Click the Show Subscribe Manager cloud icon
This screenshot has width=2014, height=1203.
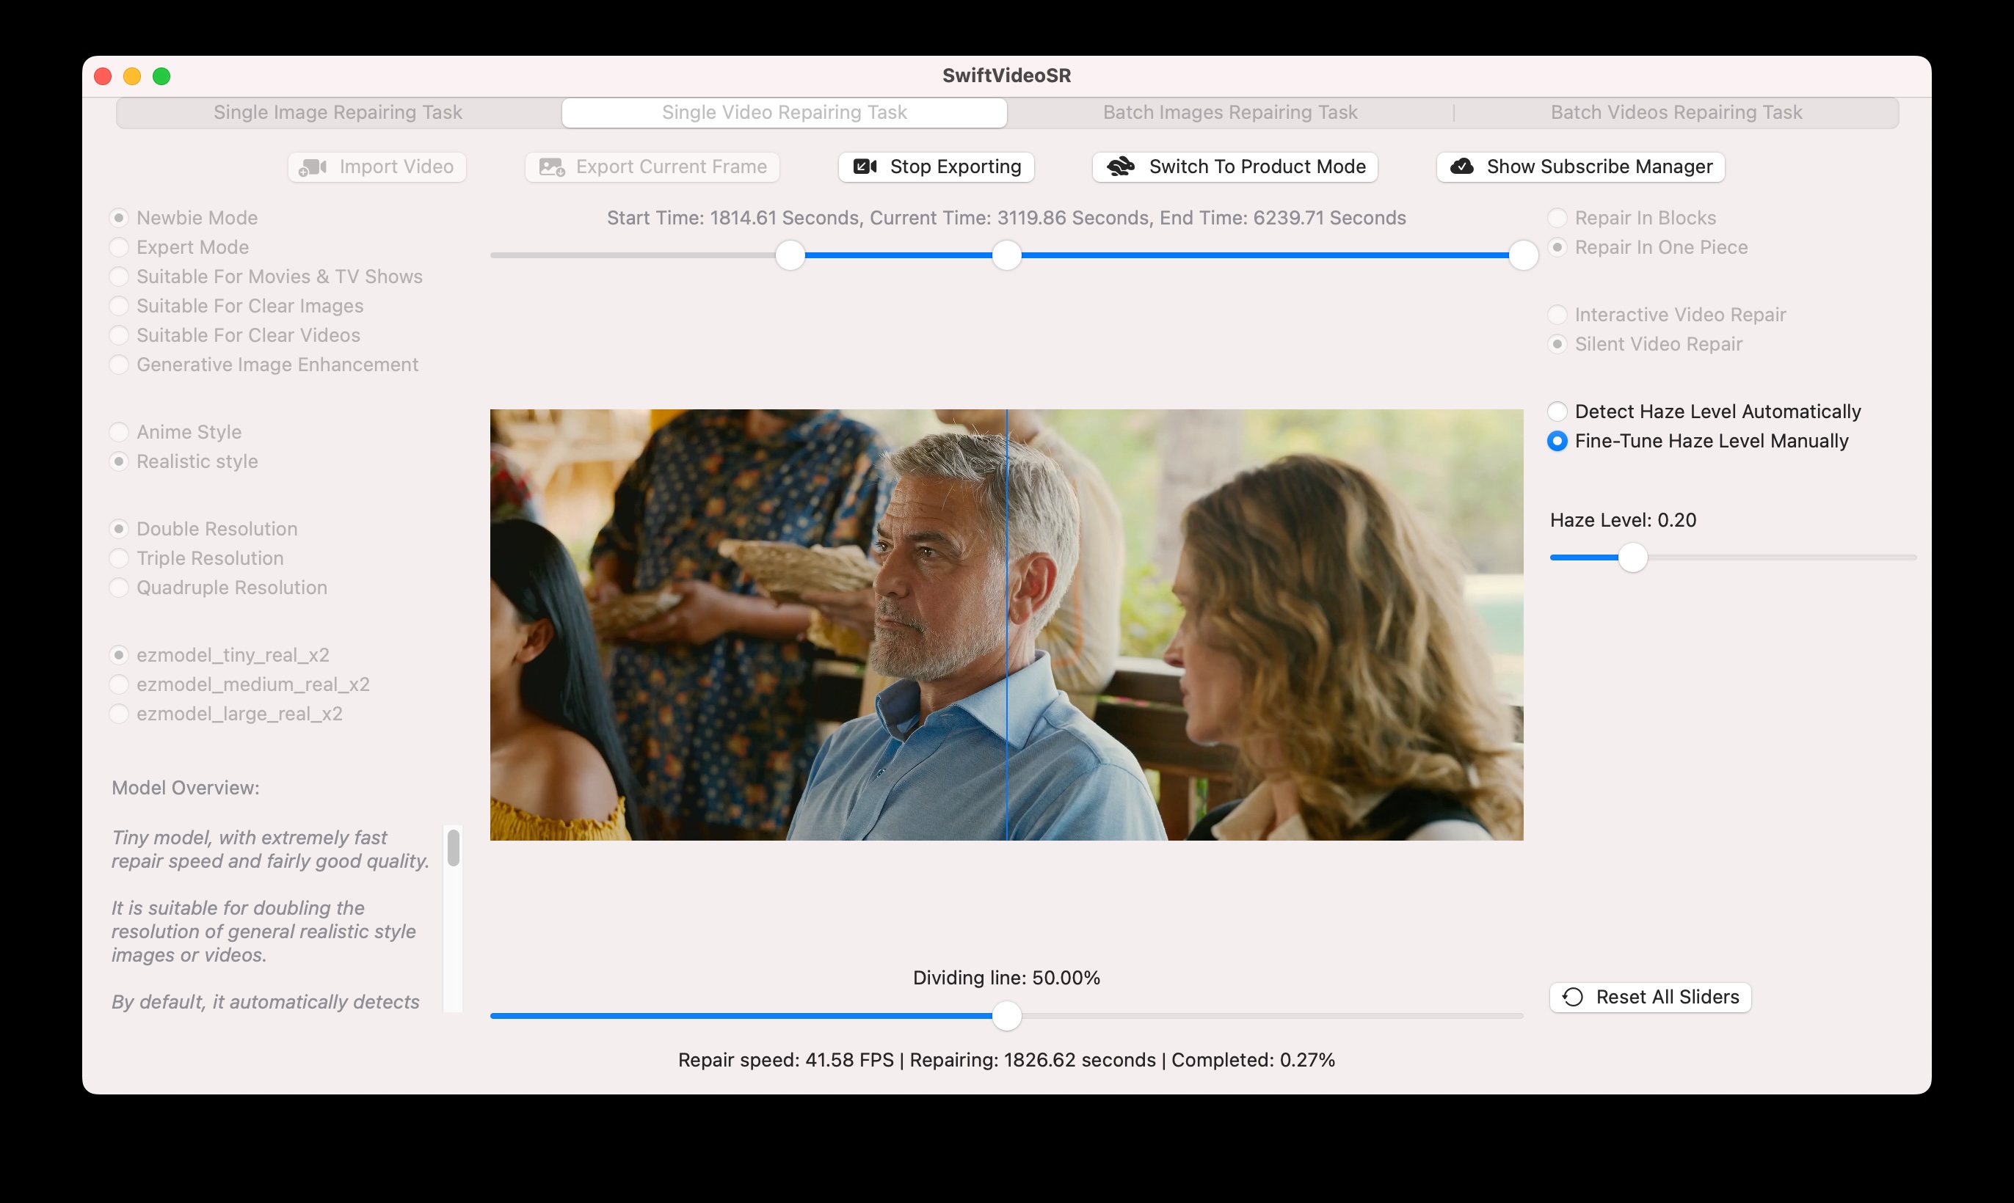(x=1461, y=167)
